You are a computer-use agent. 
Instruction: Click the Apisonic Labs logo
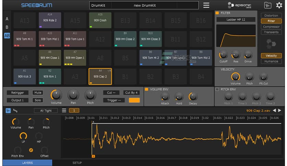pyautogui.click(x=240, y=5)
